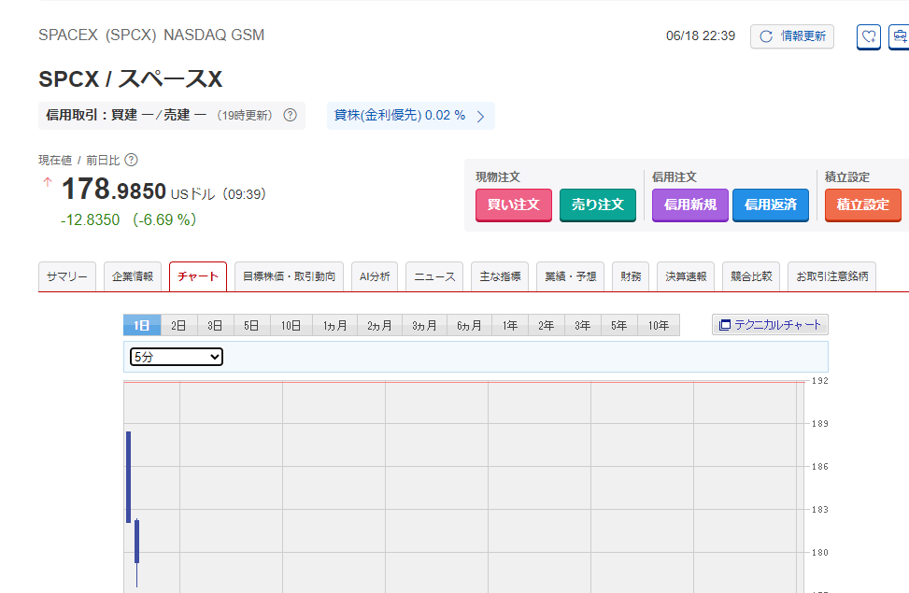Open help icon beside 現在値 / 前日比
909x593 pixels.
coord(132,160)
